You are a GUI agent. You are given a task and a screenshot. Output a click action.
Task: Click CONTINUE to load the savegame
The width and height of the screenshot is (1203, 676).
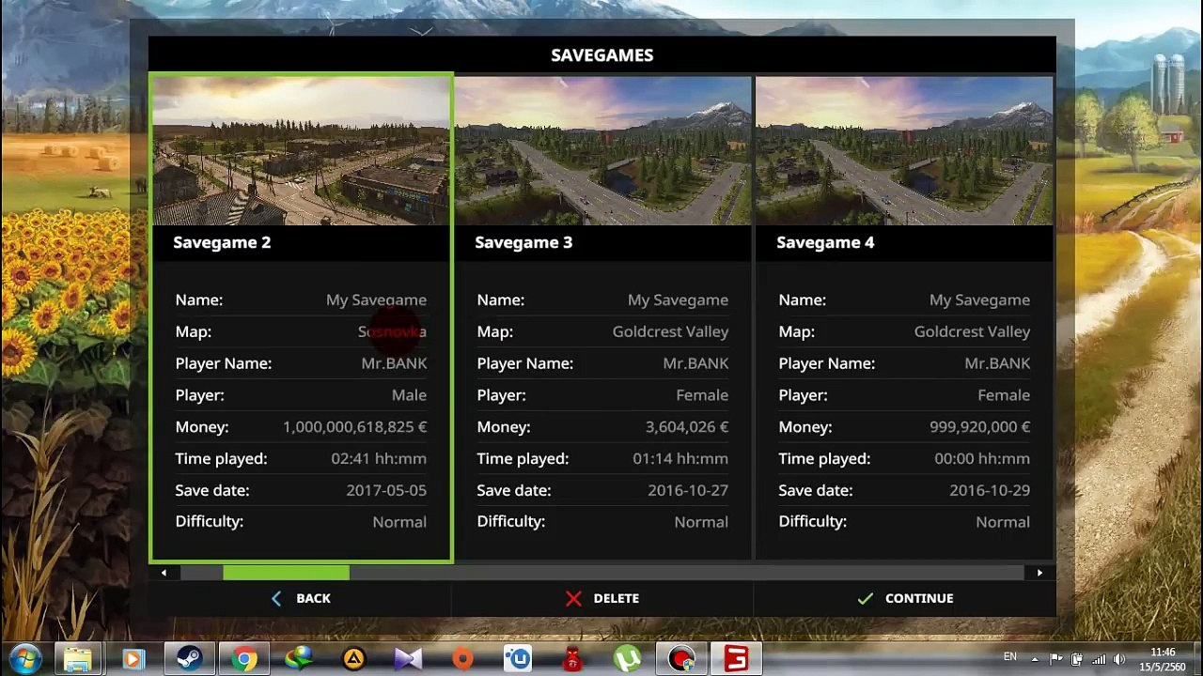tap(904, 598)
